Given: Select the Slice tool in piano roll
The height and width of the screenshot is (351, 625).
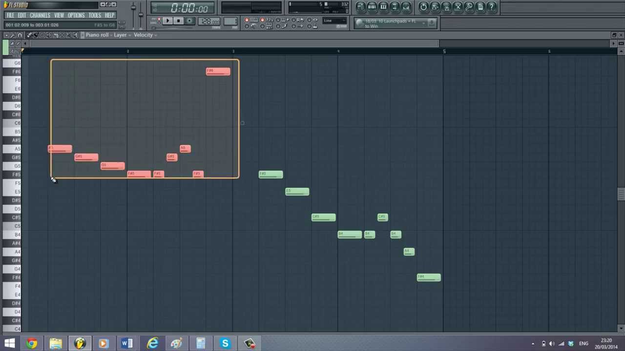Looking at the screenshot, I should [55, 35].
